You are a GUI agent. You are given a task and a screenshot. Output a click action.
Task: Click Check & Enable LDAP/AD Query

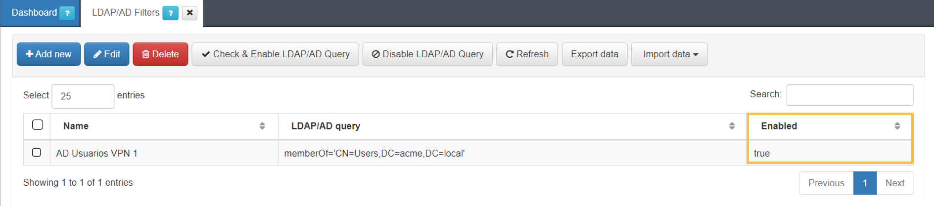coord(275,54)
